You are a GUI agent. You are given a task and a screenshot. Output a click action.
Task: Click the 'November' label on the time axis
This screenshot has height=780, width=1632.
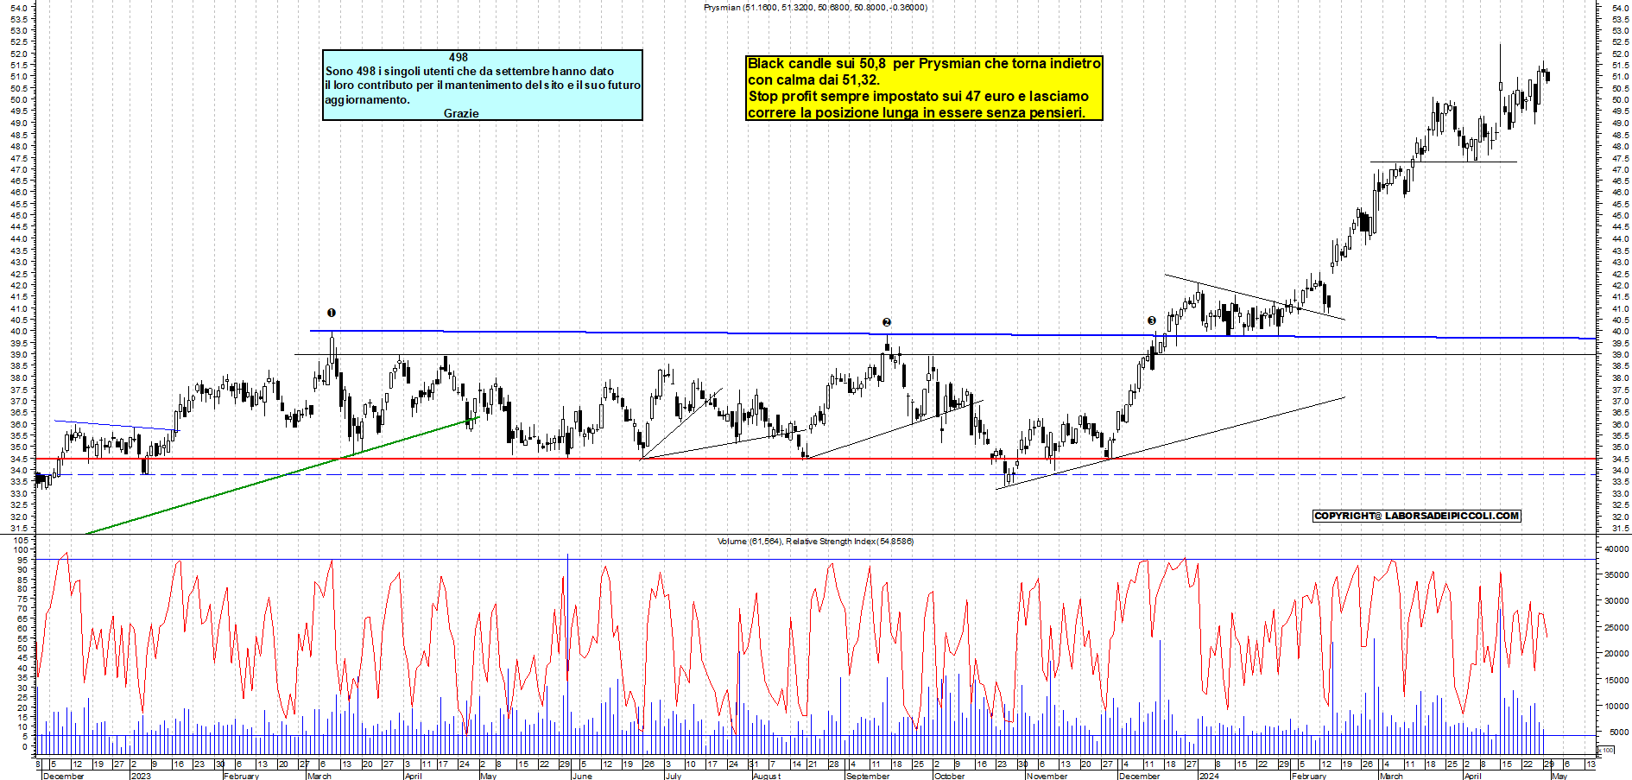1047,776
